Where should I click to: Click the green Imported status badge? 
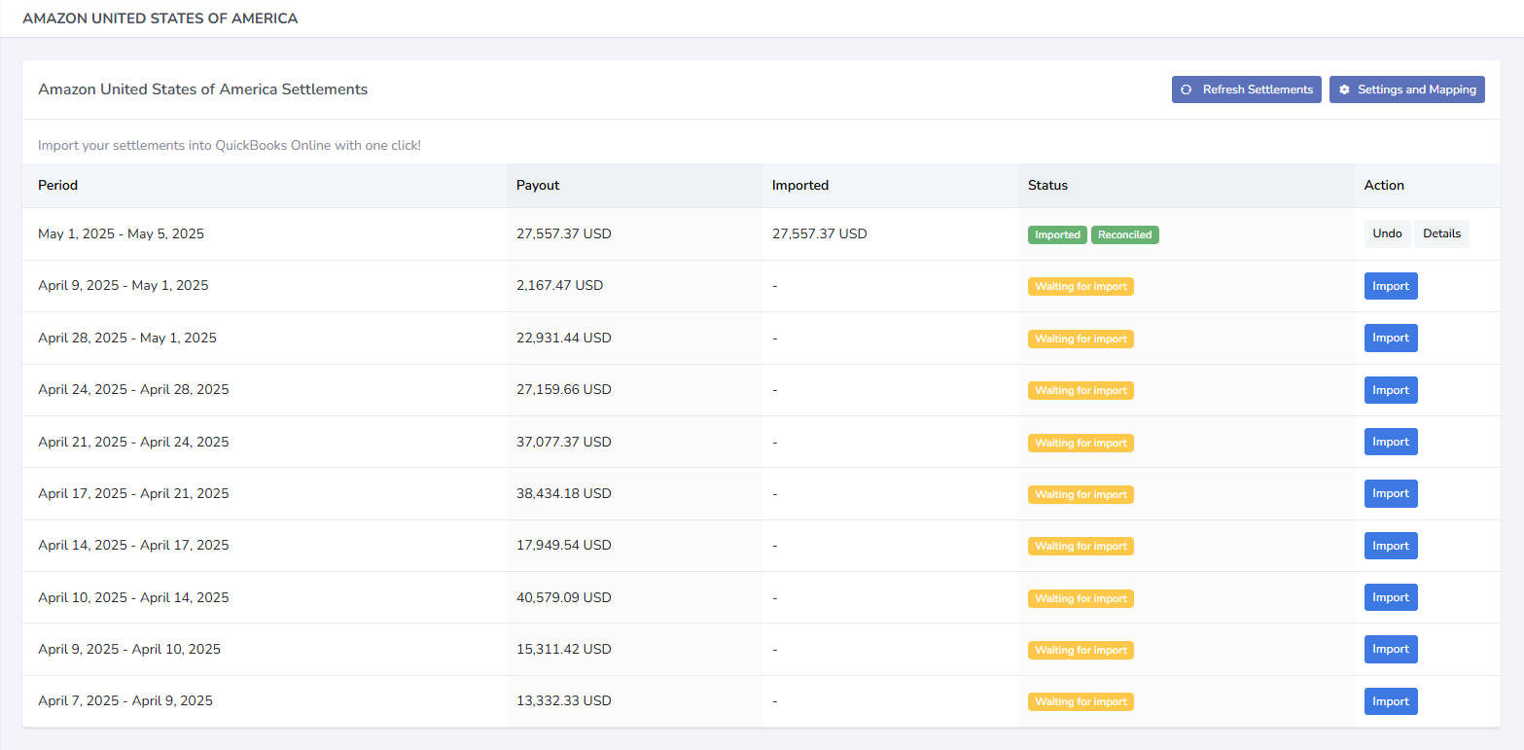pyautogui.click(x=1057, y=234)
